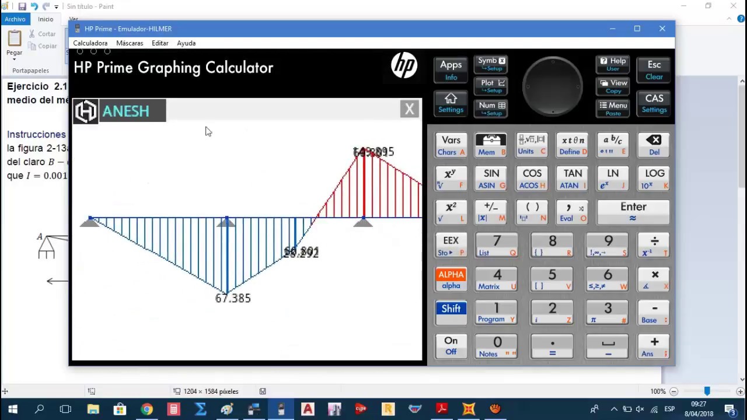Tap the ALPHA key
The image size is (747, 420).
(x=451, y=279)
